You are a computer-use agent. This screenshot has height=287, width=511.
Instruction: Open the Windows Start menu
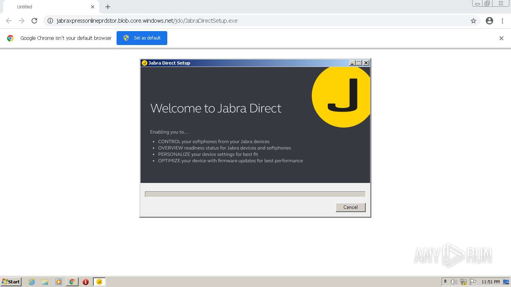point(11,282)
